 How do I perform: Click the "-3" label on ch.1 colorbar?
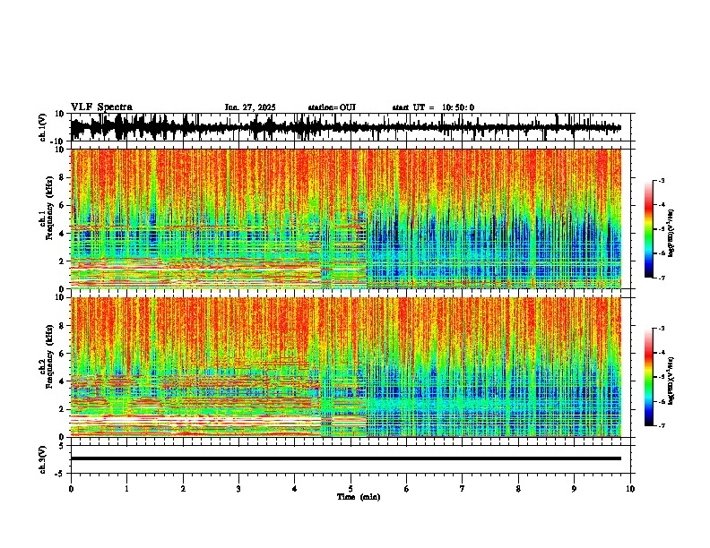(x=661, y=181)
